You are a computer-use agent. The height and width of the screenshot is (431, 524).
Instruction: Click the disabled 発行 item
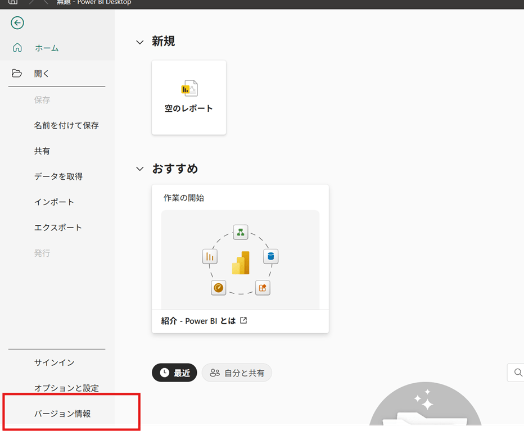(42, 253)
